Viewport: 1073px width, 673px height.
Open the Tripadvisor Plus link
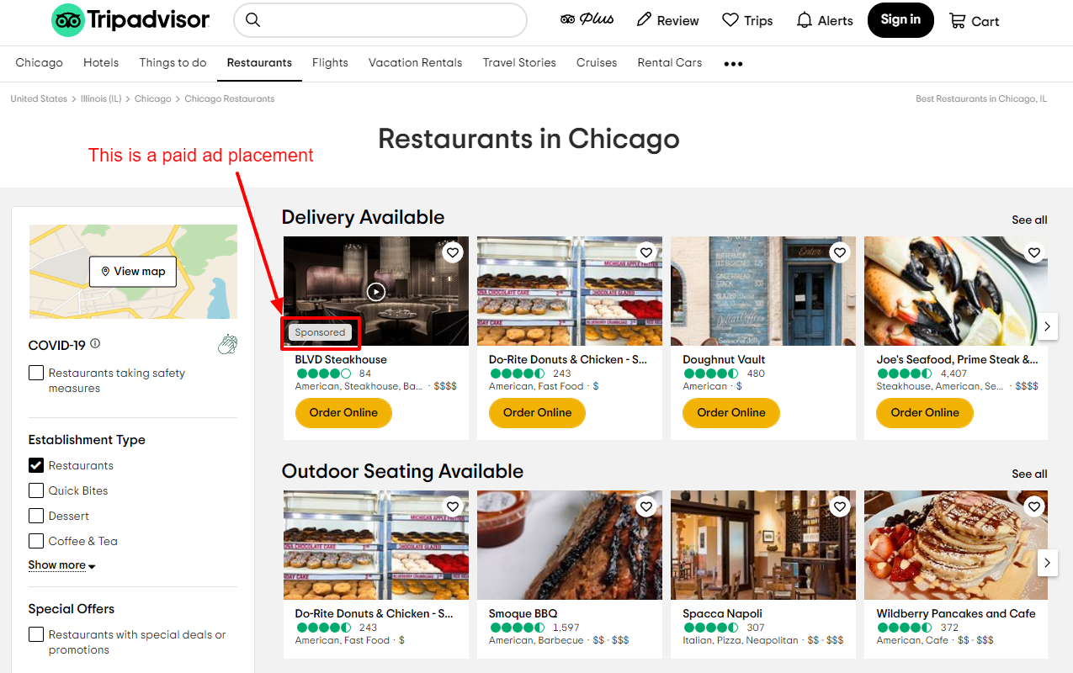(x=587, y=19)
